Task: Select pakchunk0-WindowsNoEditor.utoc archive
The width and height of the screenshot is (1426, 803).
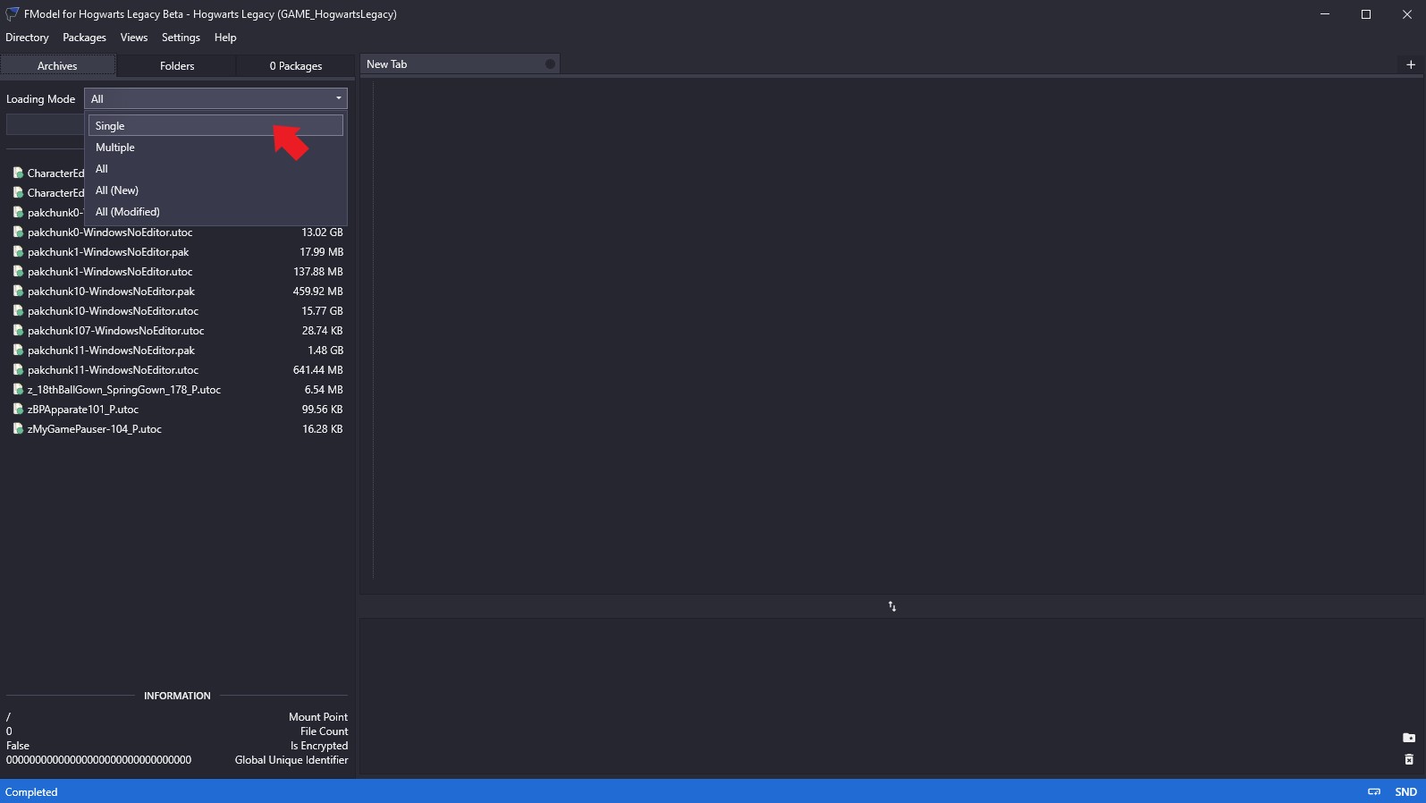Action: click(x=177, y=232)
